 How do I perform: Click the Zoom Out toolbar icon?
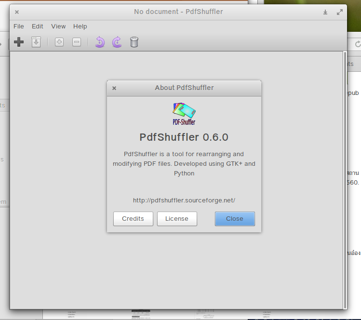pyautogui.click(x=77, y=42)
